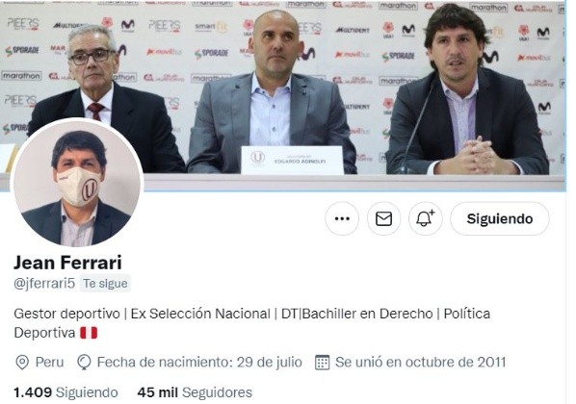
Task: Click the location pin icon beside Peru
Action: [x=22, y=363]
